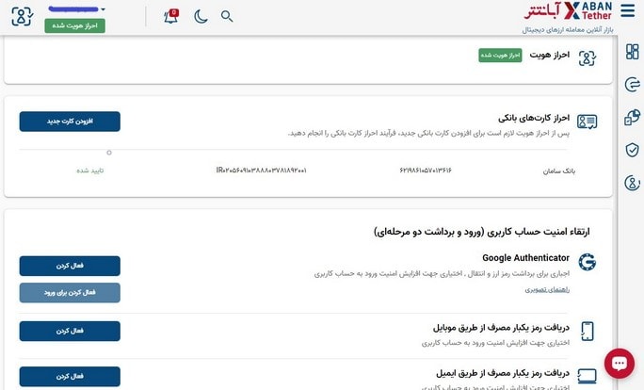The width and height of the screenshot is (644, 390).
Task: Activate email one-time password
Action: click(x=70, y=377)
